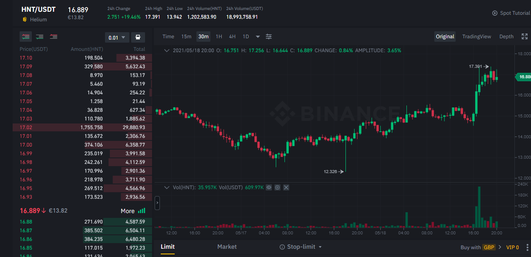Click the orange arrow before VIP 0
This screenshot has height=257, width=531.
tap(500, 247)
